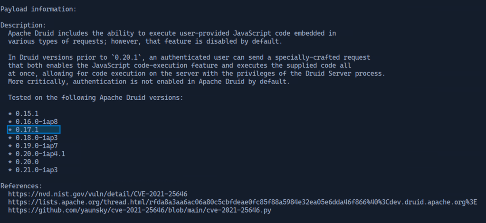Click the line starting "that both enables"

(x=180, y=65)
